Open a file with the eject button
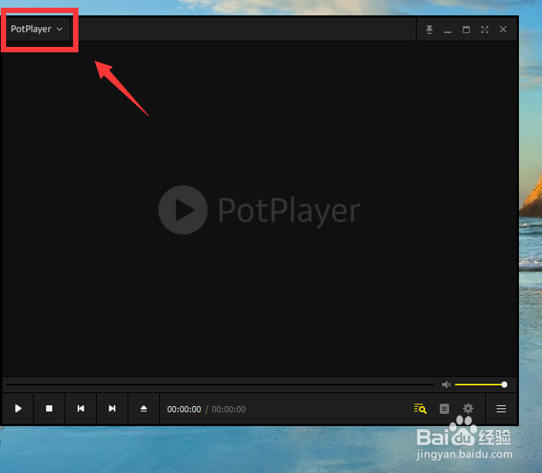Screen dimensions: 542x473 point(144,408)
